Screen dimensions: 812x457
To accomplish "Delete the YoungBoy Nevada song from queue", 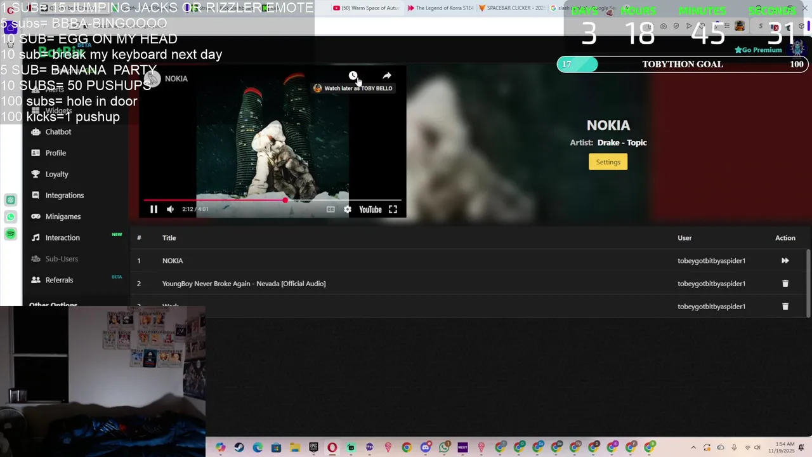I will (x=785, y=283).
